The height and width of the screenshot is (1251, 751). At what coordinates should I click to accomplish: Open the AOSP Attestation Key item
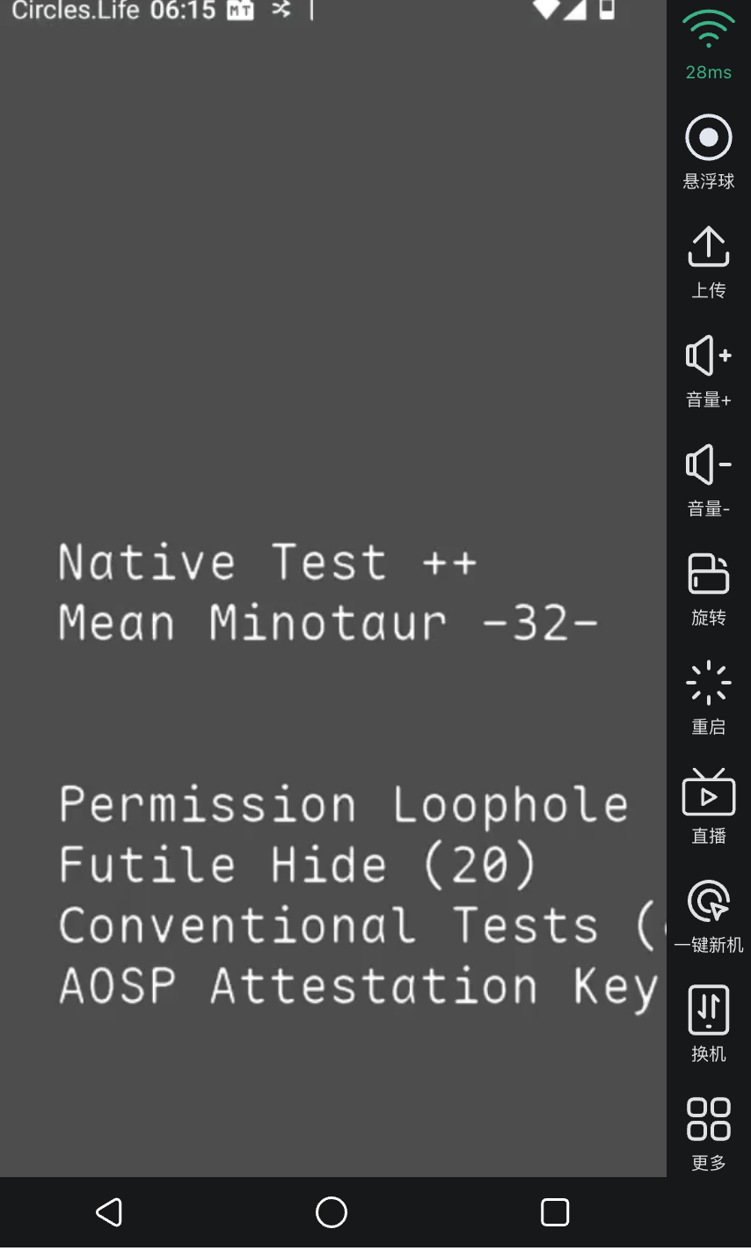[356, 986]
